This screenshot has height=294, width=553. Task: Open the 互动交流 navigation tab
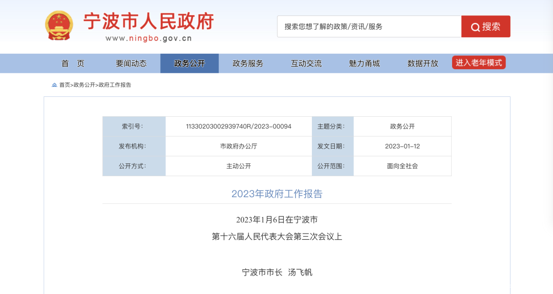point(306,64)
